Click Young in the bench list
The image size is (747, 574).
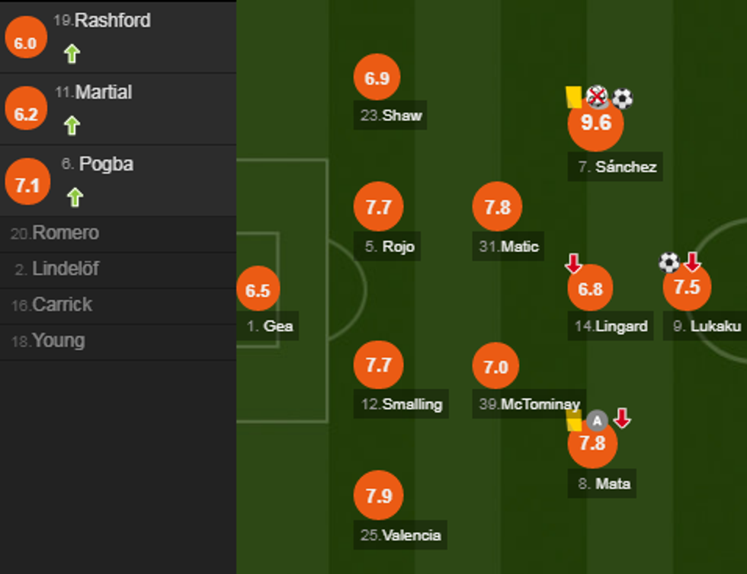(x=57, y=340)
